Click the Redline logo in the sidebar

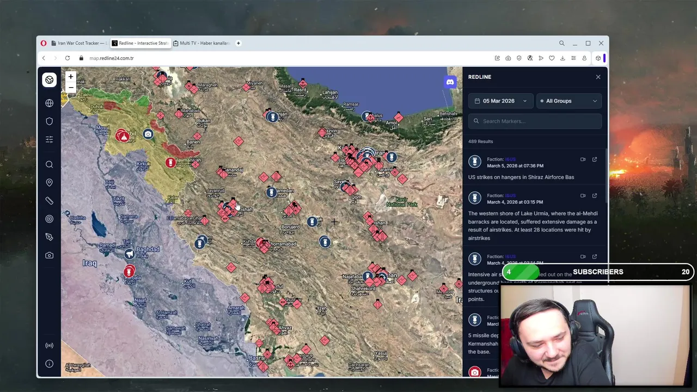tap(49, 80)
